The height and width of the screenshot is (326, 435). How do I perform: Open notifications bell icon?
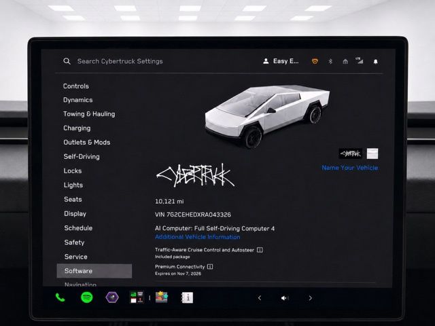(376, 62)
